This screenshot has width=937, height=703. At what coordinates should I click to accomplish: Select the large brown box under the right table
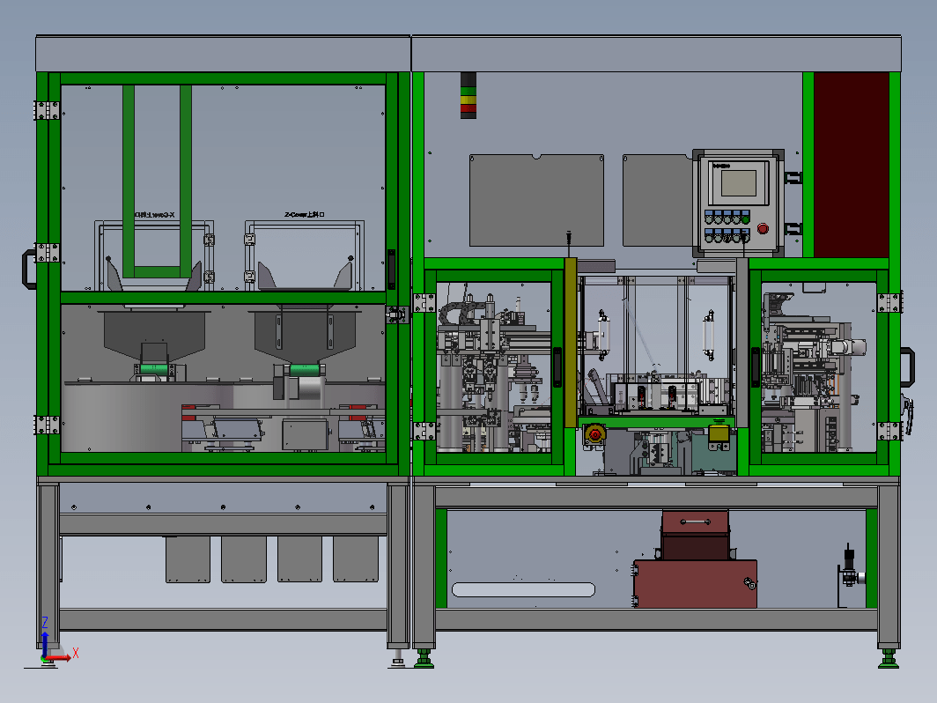click(695, 584)
